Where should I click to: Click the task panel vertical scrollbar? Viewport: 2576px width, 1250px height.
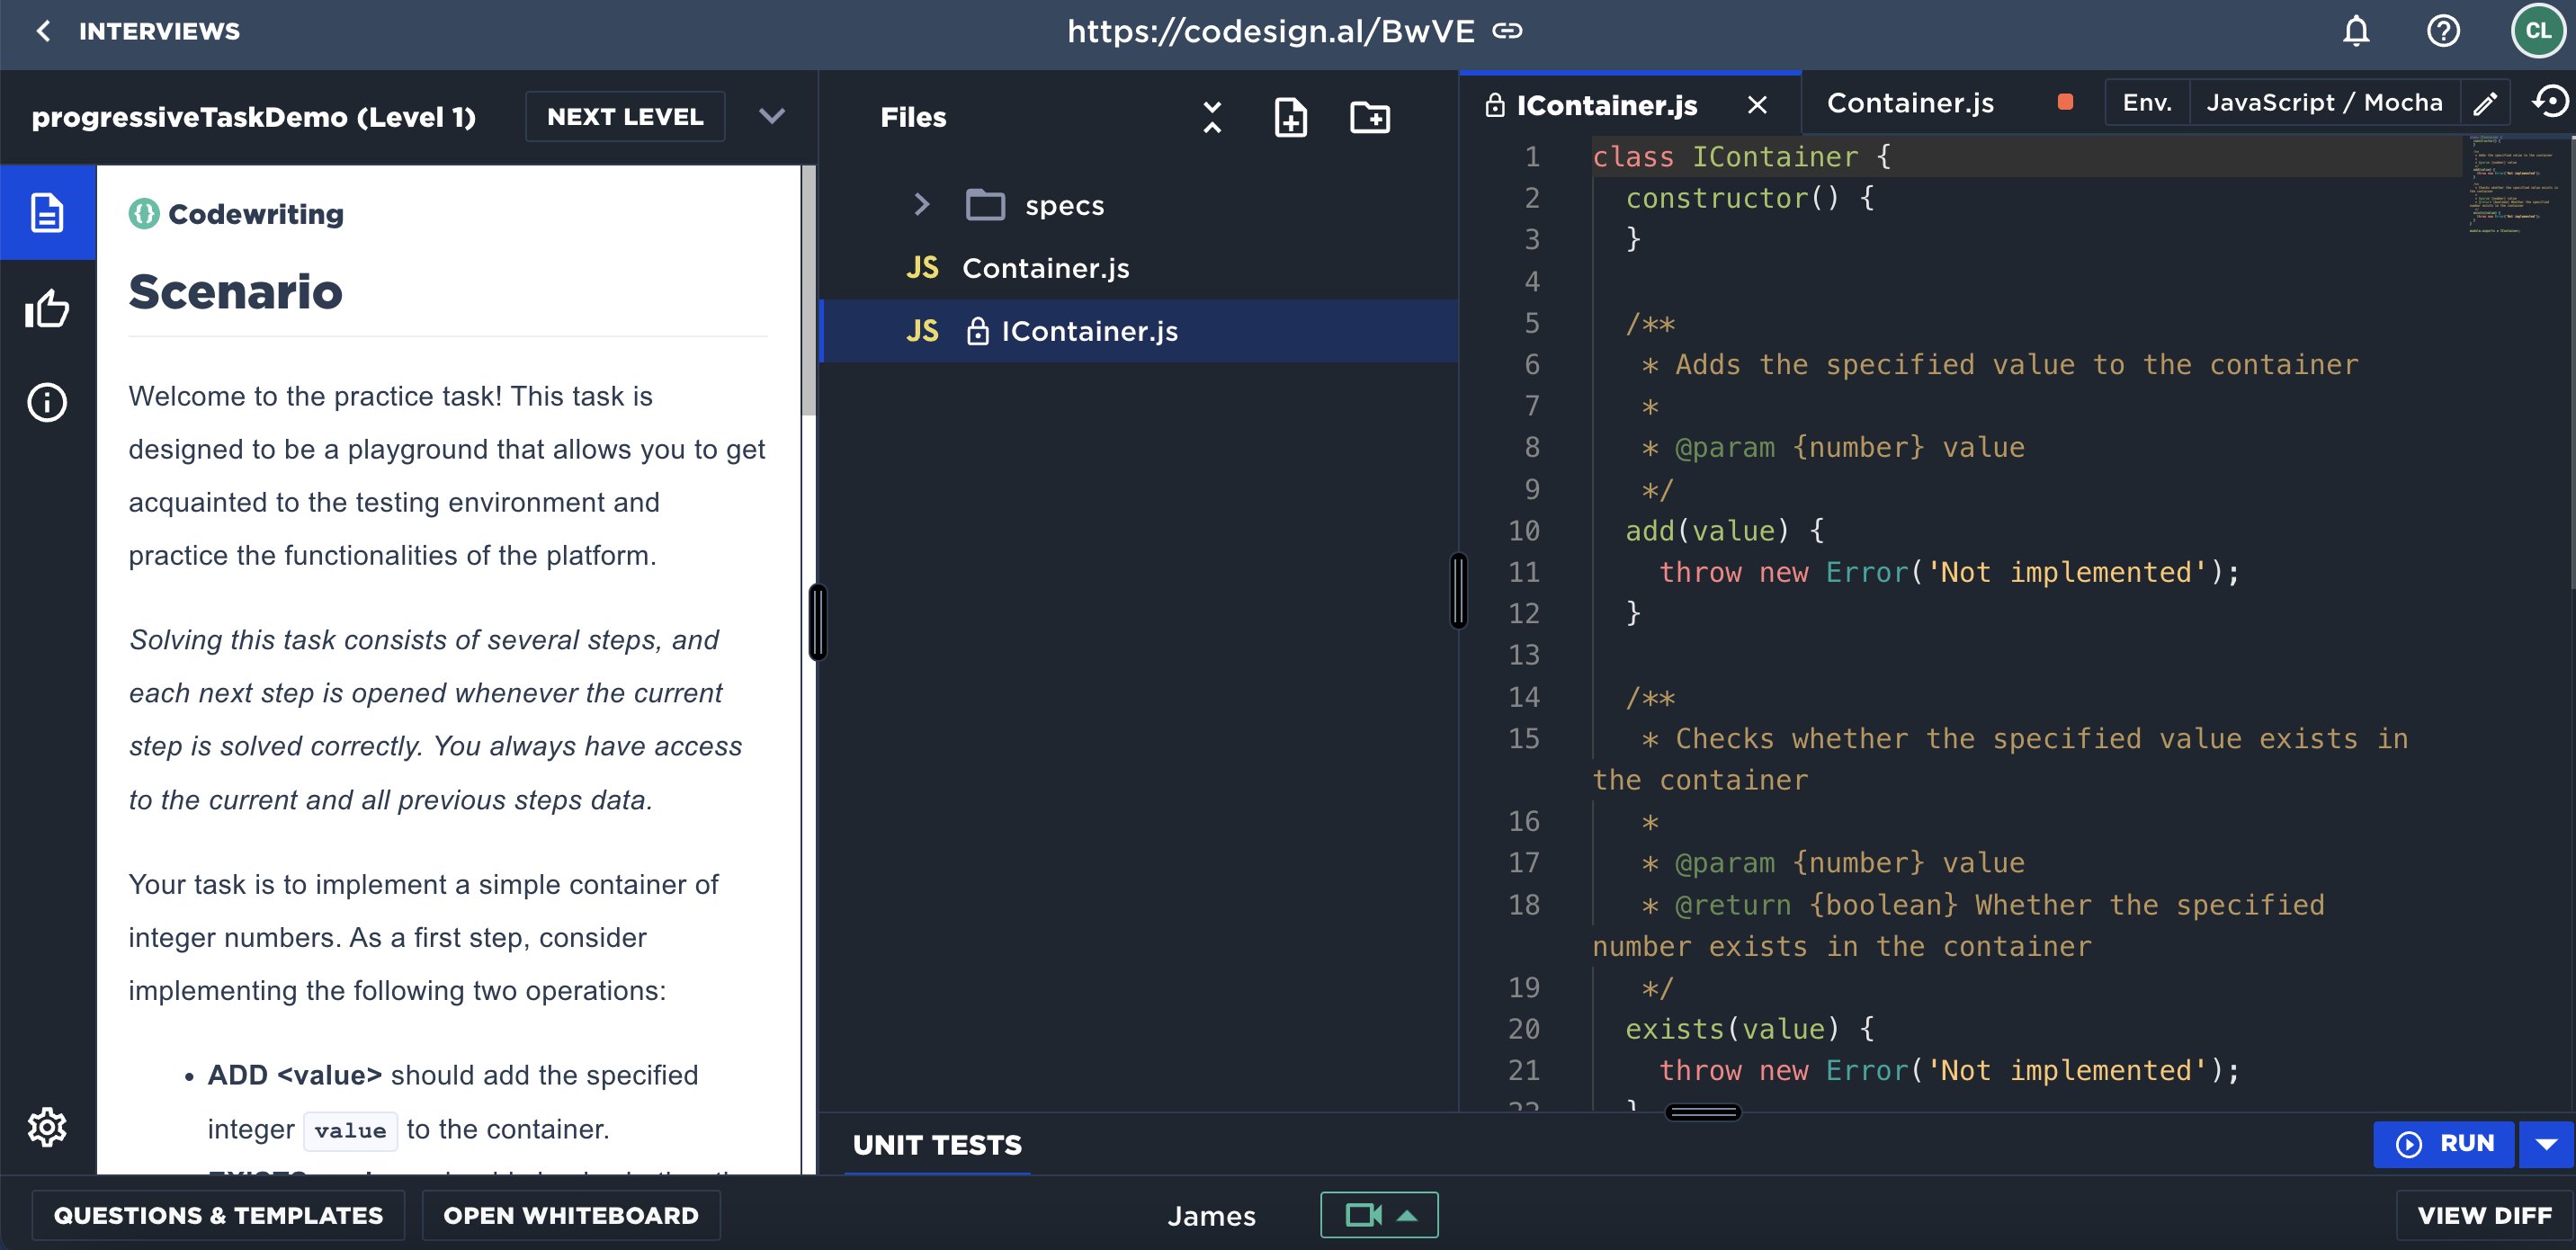pyautogui.click(x=808, y=290)
